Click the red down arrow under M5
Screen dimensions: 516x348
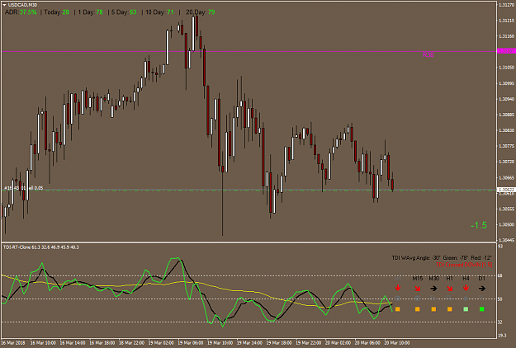398,288
